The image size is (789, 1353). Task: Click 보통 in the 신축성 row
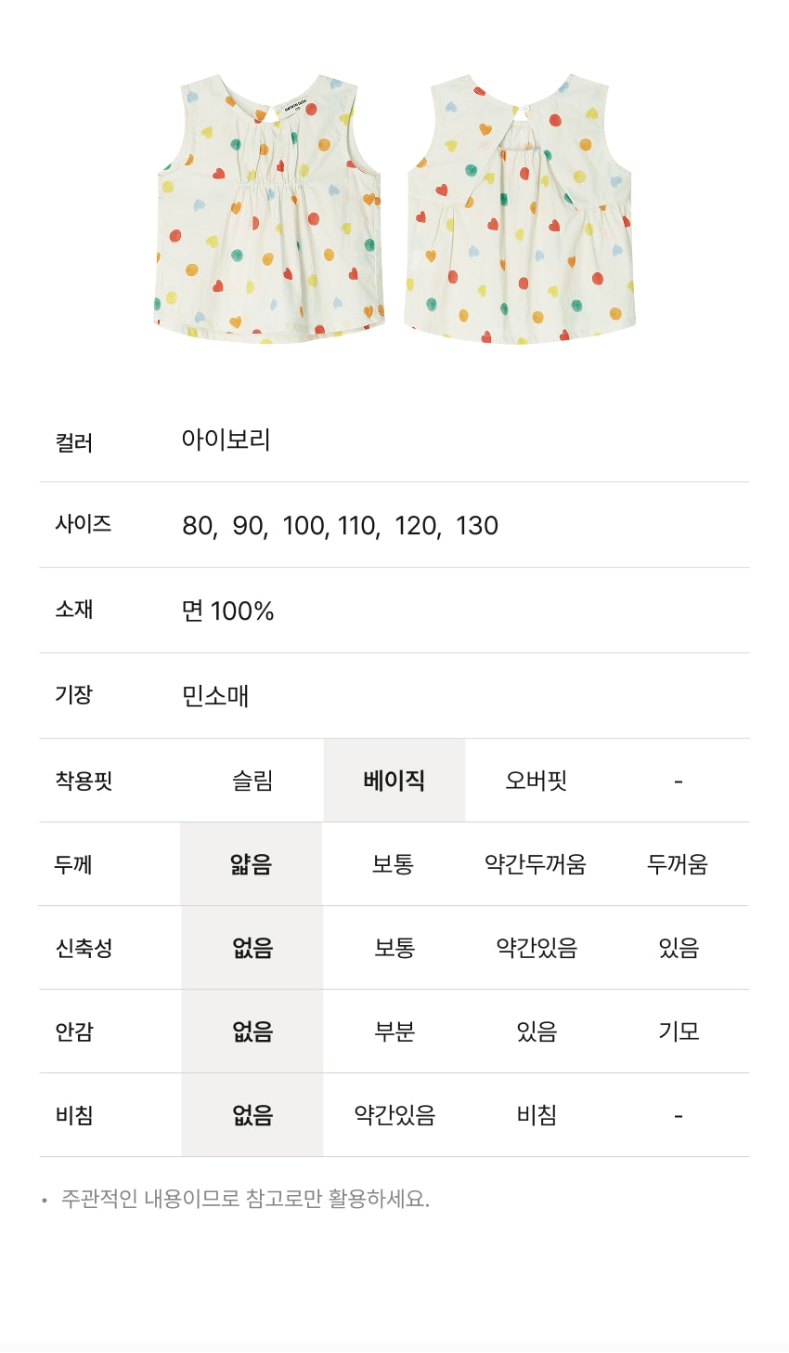pos(394,948)
